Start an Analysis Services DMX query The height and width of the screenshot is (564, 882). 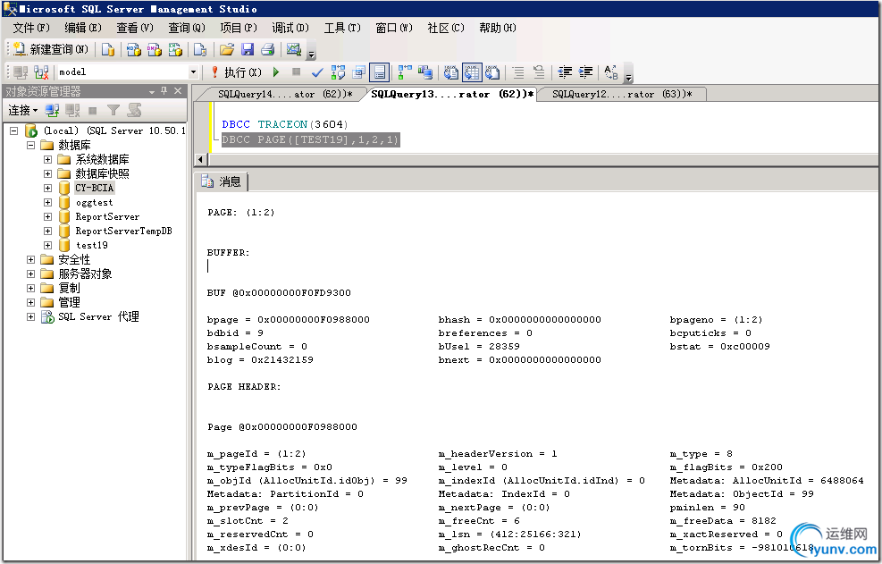tap(154, 49)
